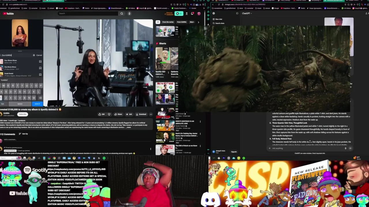The image size is (369, 207).
Task: Open The END of Music options menu
Action: click(x=200, y=146)
